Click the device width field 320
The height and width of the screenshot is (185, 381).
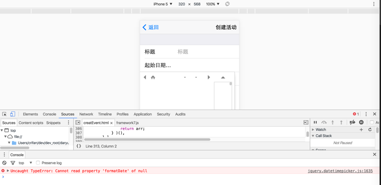click(x=181, y=4)
